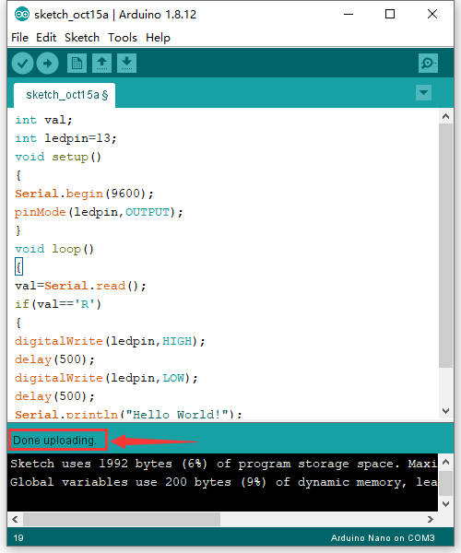
Task: Open the Sketch menu
Action: point(82,38)
